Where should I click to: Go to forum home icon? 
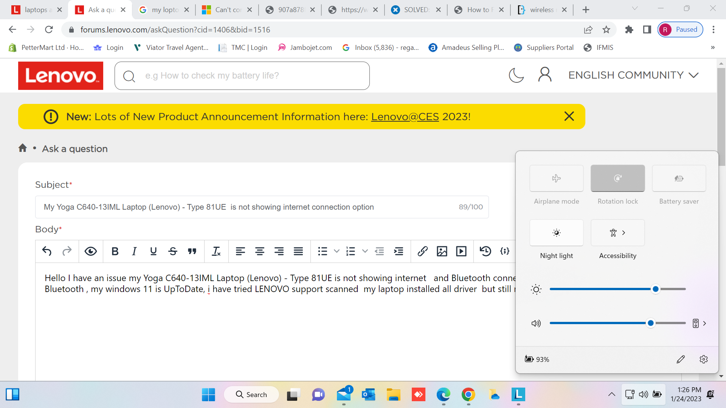[23, 148]
